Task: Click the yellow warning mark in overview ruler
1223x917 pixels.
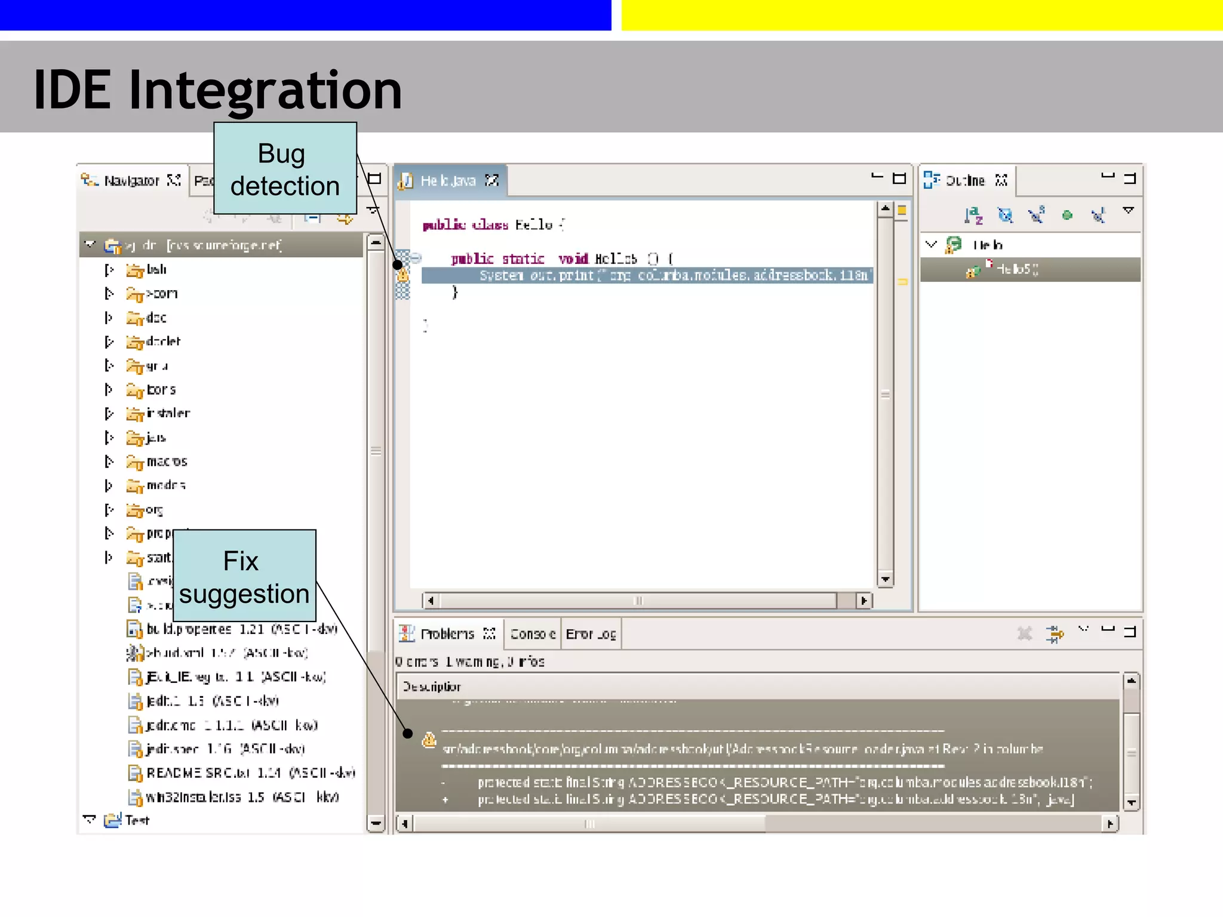Action: point(902,281)
